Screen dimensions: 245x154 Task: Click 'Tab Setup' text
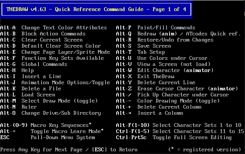151,52
